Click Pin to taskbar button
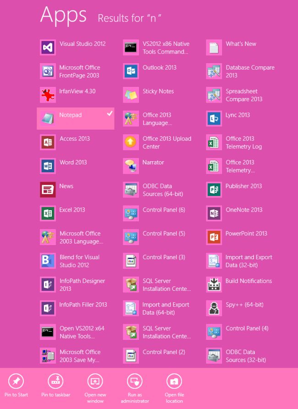Image resolution: width=298 pixels, height=409 pixels. tap(55, 385)
